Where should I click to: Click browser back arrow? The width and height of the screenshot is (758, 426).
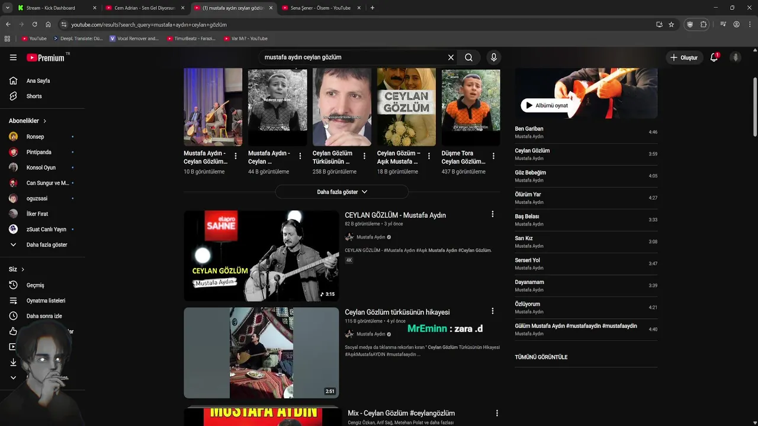[x=8, y=24]
